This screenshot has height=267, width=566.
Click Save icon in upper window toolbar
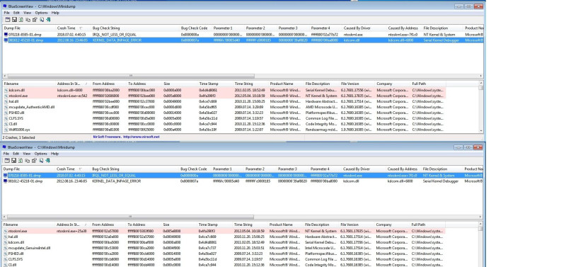point(14,20)
